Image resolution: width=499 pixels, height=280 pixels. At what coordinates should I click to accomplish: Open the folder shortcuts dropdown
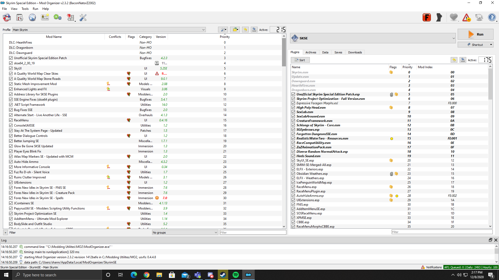click(x=235, y=30)
